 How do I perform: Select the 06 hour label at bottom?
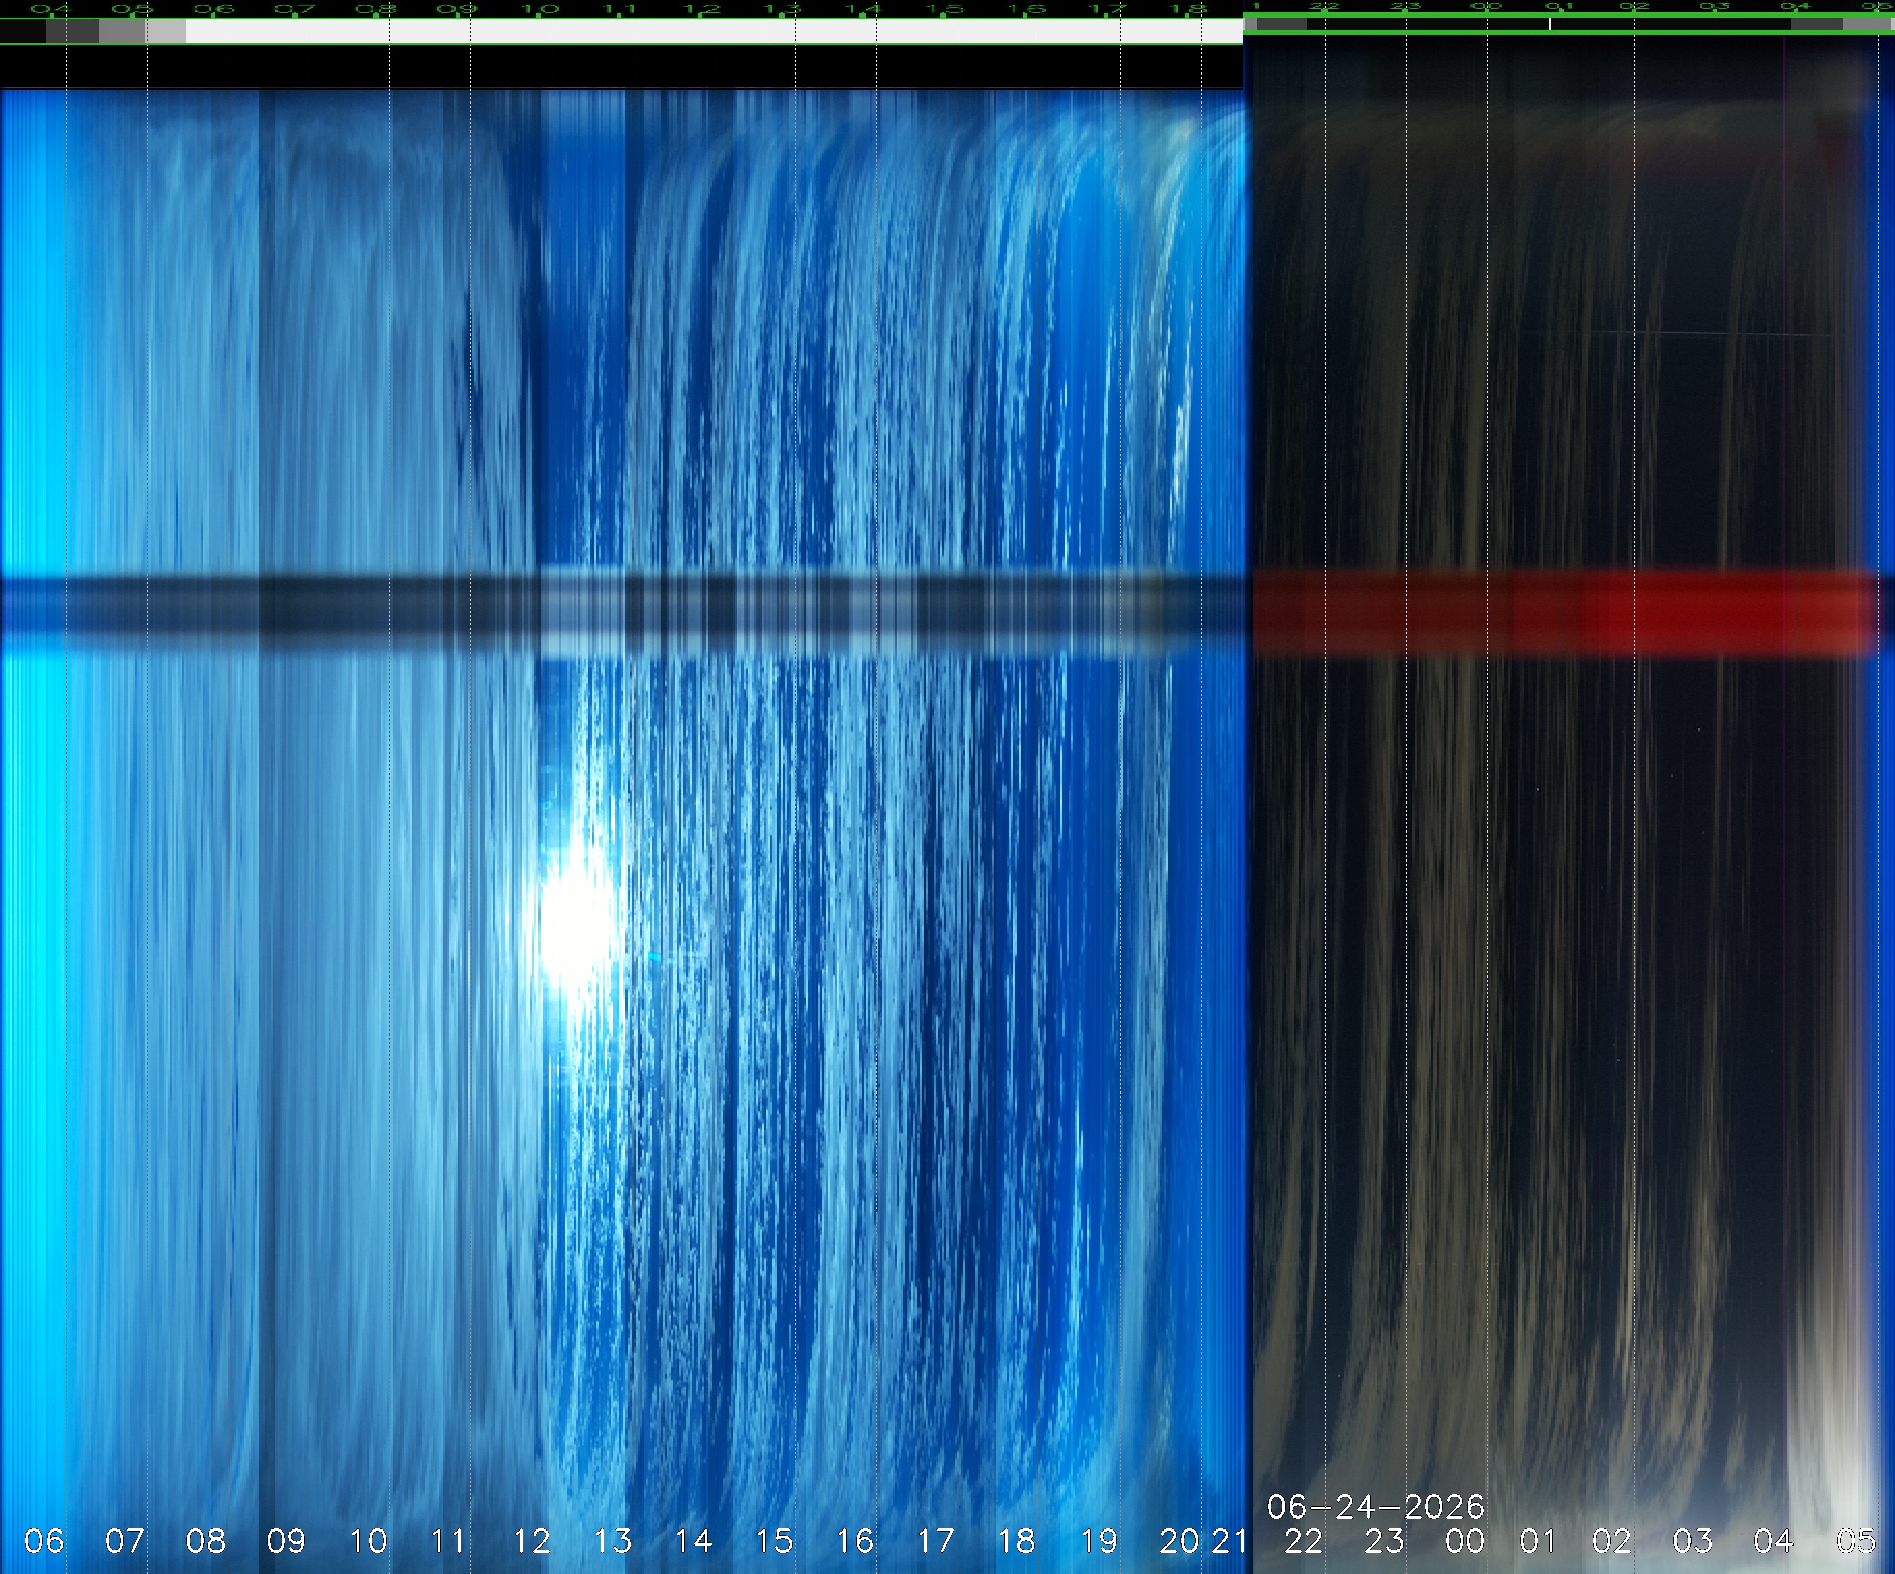pyautogui.click(x=44, y=1541)
